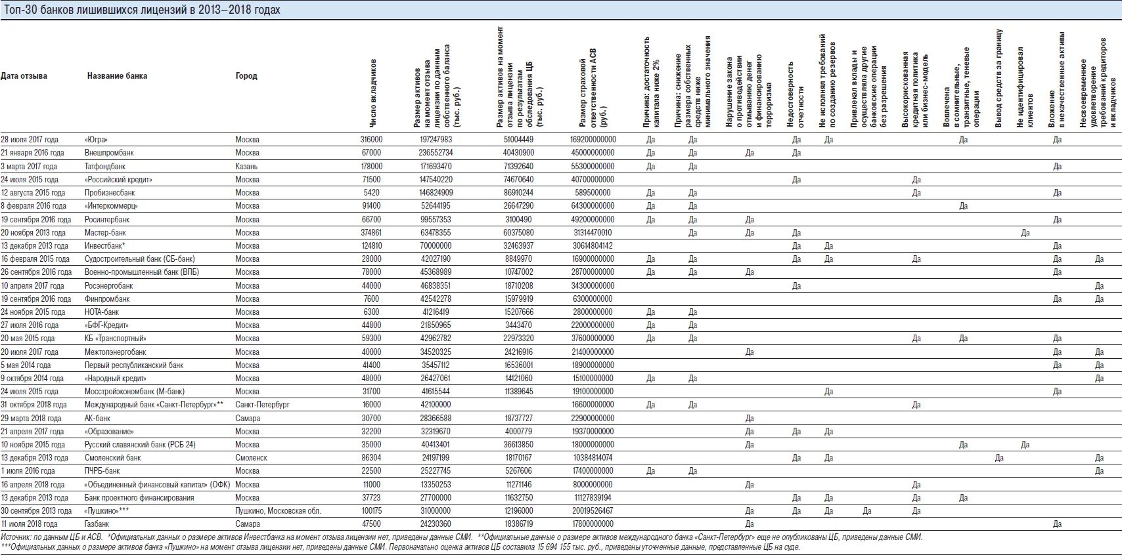This screenshot has width=1122, height=555.
Task: Click the bank name «Образование»
Action: [110, 432]
